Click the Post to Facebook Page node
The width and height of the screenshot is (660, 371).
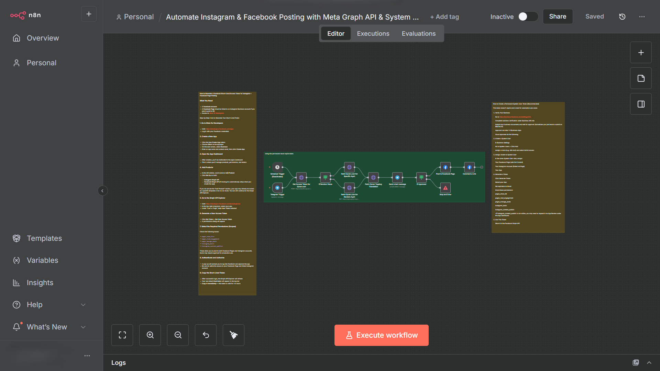pos(445,167)
